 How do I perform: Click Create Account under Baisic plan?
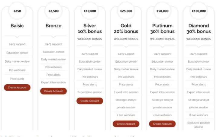pos(17,88)
